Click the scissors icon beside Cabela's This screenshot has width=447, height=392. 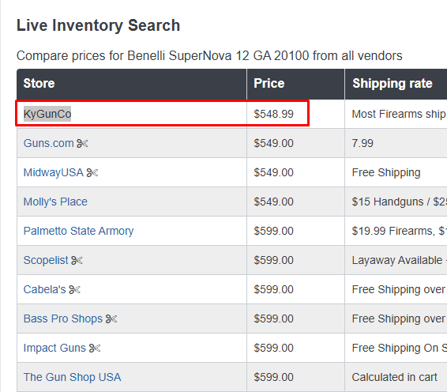pos(75,289)
